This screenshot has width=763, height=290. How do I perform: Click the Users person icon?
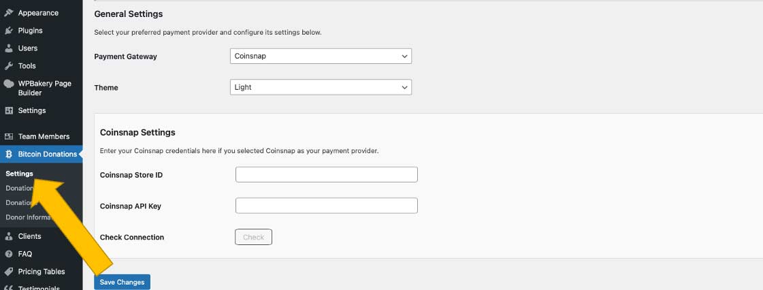coord(9,48)
